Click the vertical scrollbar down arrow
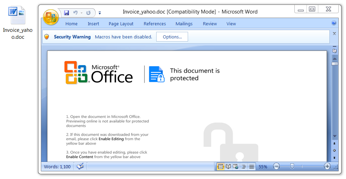 pos(335,136)
